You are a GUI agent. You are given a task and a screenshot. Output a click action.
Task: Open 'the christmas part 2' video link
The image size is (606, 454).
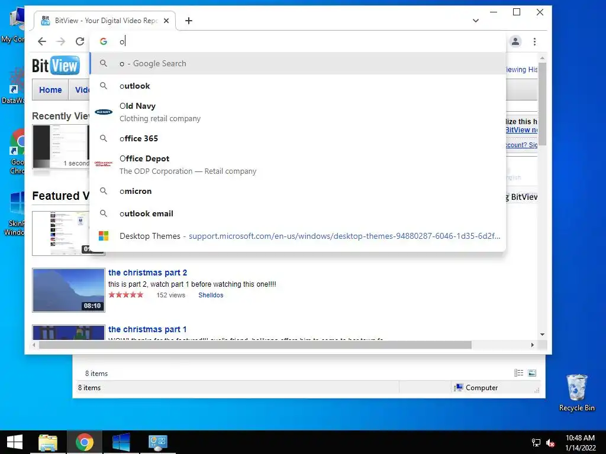click(x=147, y=273)
